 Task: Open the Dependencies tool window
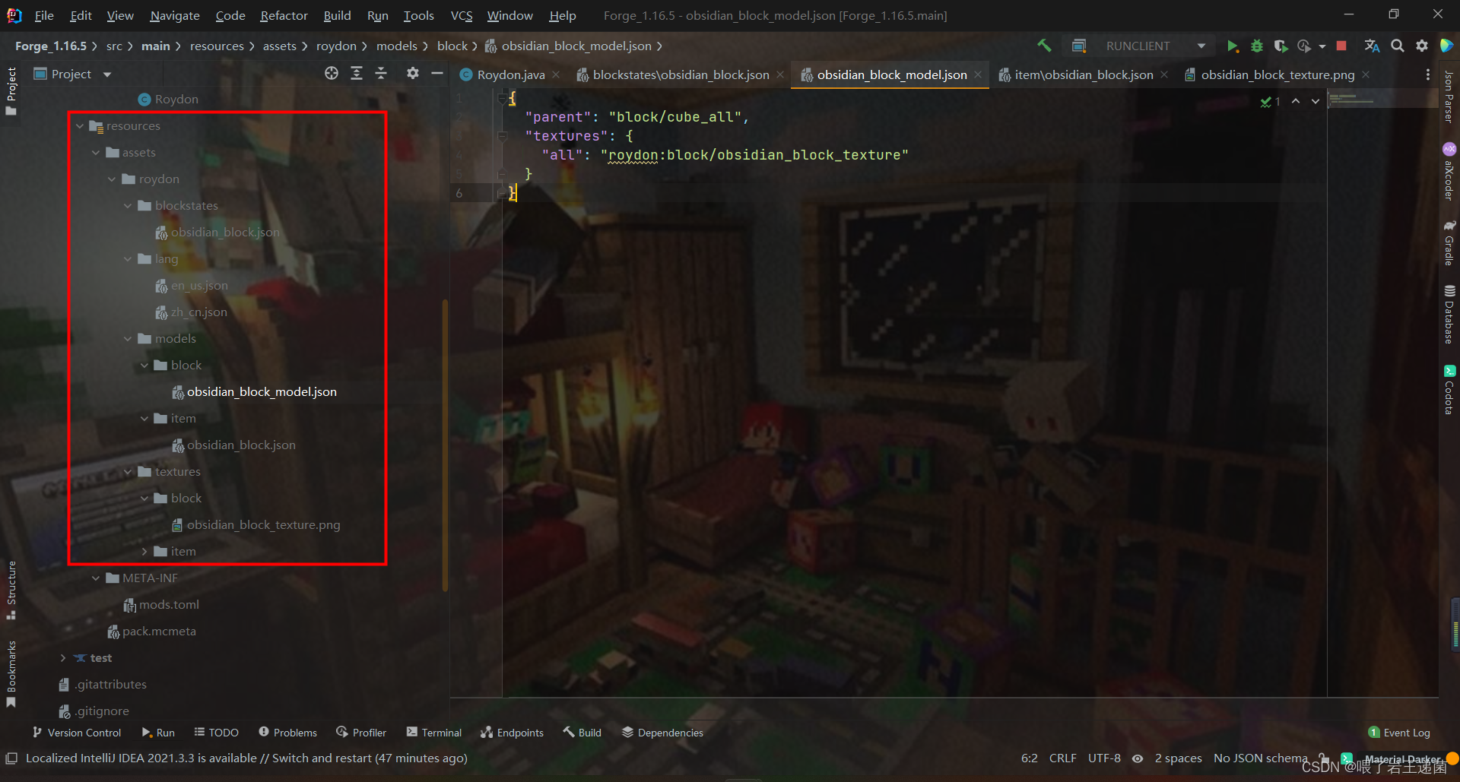[662, 733]
